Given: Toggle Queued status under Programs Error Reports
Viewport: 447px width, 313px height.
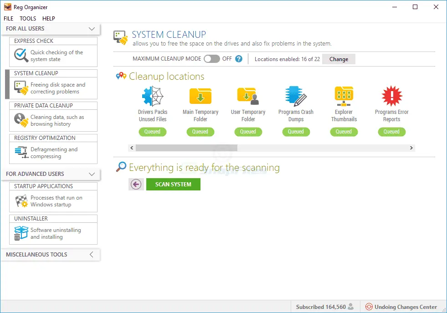Looking at the screenshot, I should pyautogui.click(x=392, y=132).
